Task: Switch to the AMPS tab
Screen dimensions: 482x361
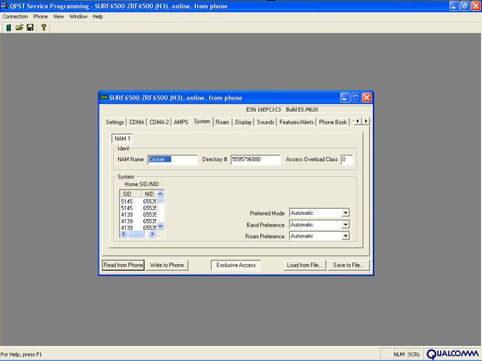Action: 181,122
